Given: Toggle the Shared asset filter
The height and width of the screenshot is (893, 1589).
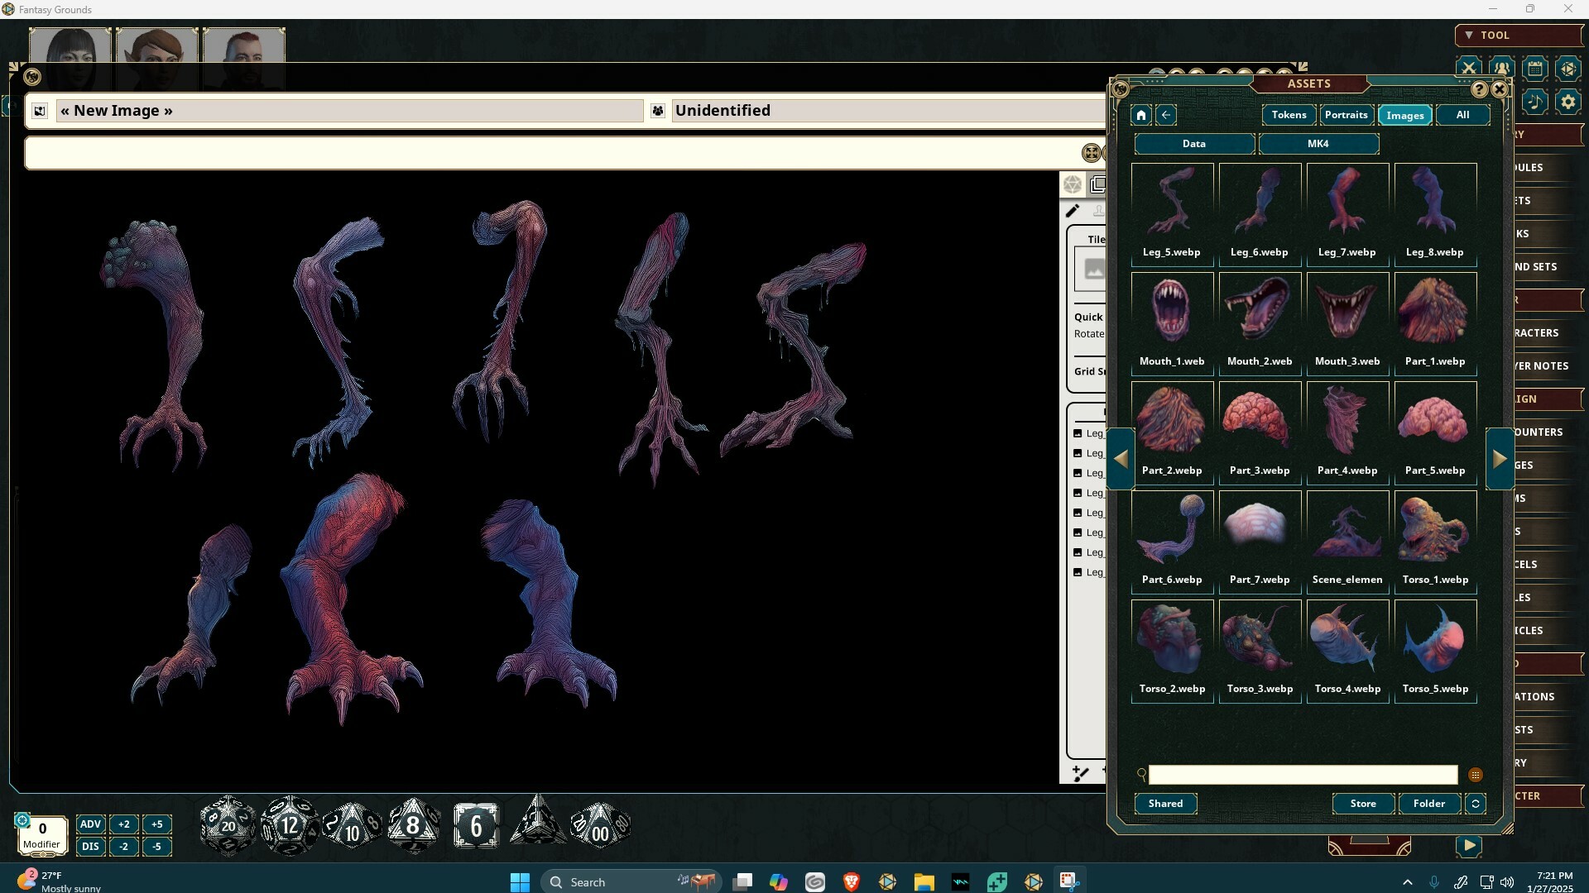Looking at the screenshot, I should pos(1165,803).
